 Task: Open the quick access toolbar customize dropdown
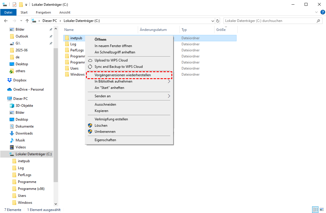pyautogui.click(x=26, y=5)
